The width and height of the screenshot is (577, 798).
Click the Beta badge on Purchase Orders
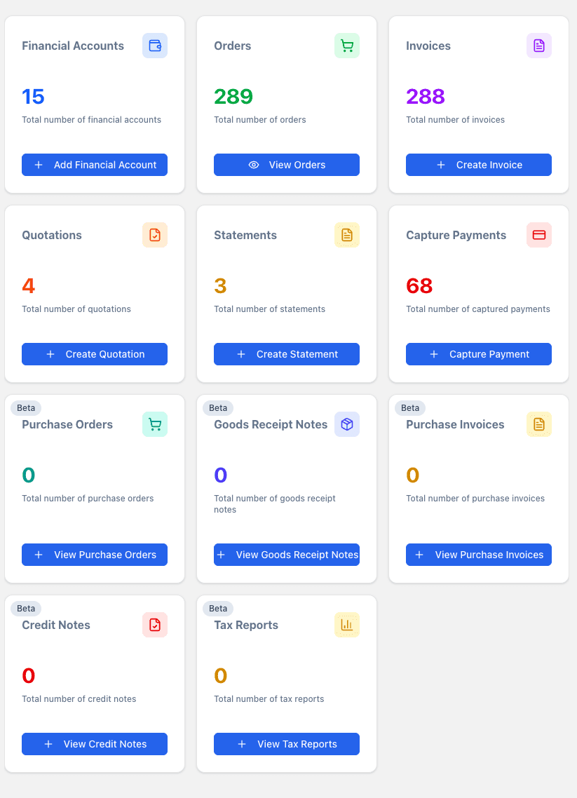pyautogui.click(x=26, y=407)
